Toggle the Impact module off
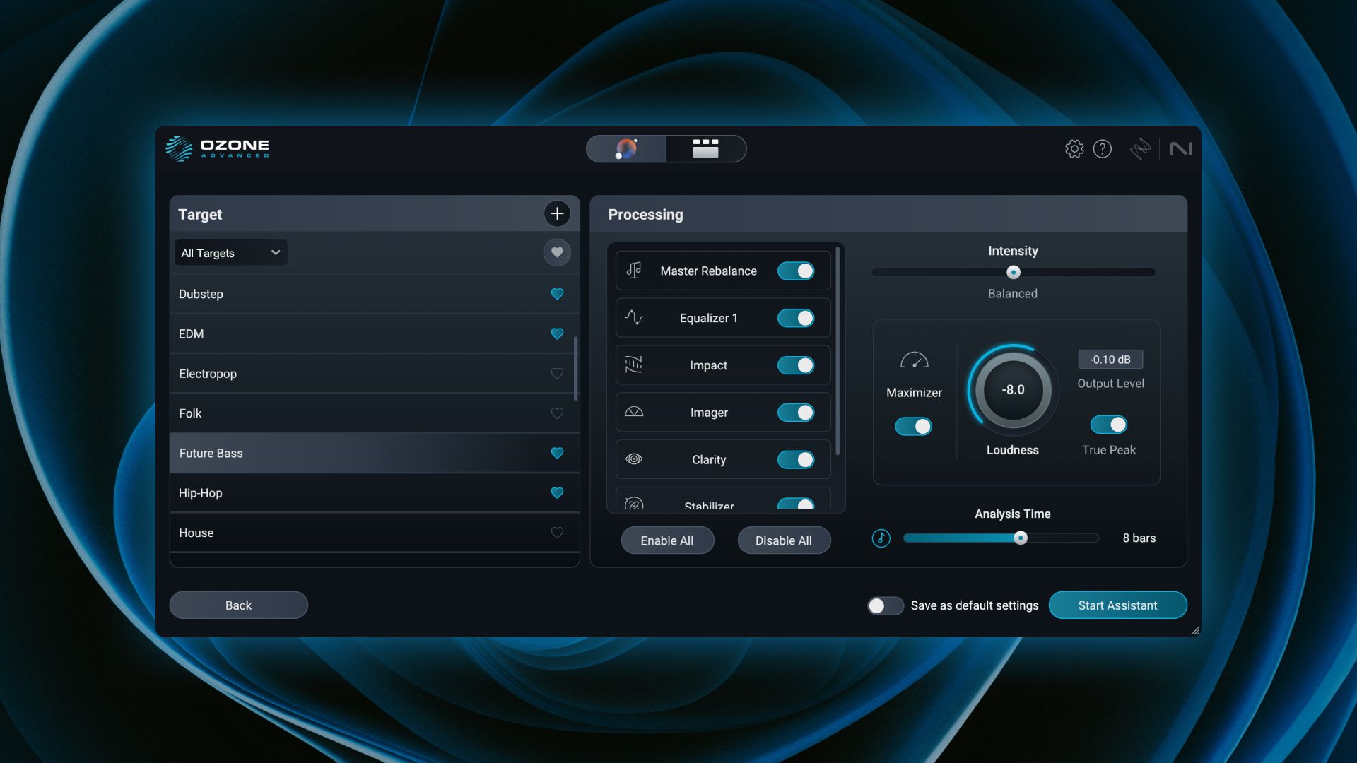1357x763 pixels. 796,365
